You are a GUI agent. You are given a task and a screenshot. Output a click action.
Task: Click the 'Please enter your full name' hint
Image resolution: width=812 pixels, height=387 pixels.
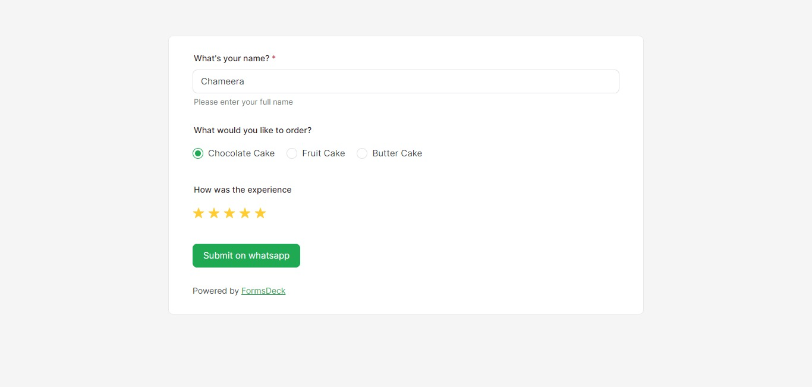point(243,102)
